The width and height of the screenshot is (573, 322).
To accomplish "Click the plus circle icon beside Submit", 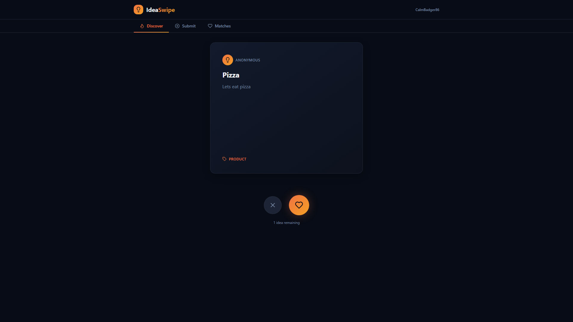I will (177, 26).
